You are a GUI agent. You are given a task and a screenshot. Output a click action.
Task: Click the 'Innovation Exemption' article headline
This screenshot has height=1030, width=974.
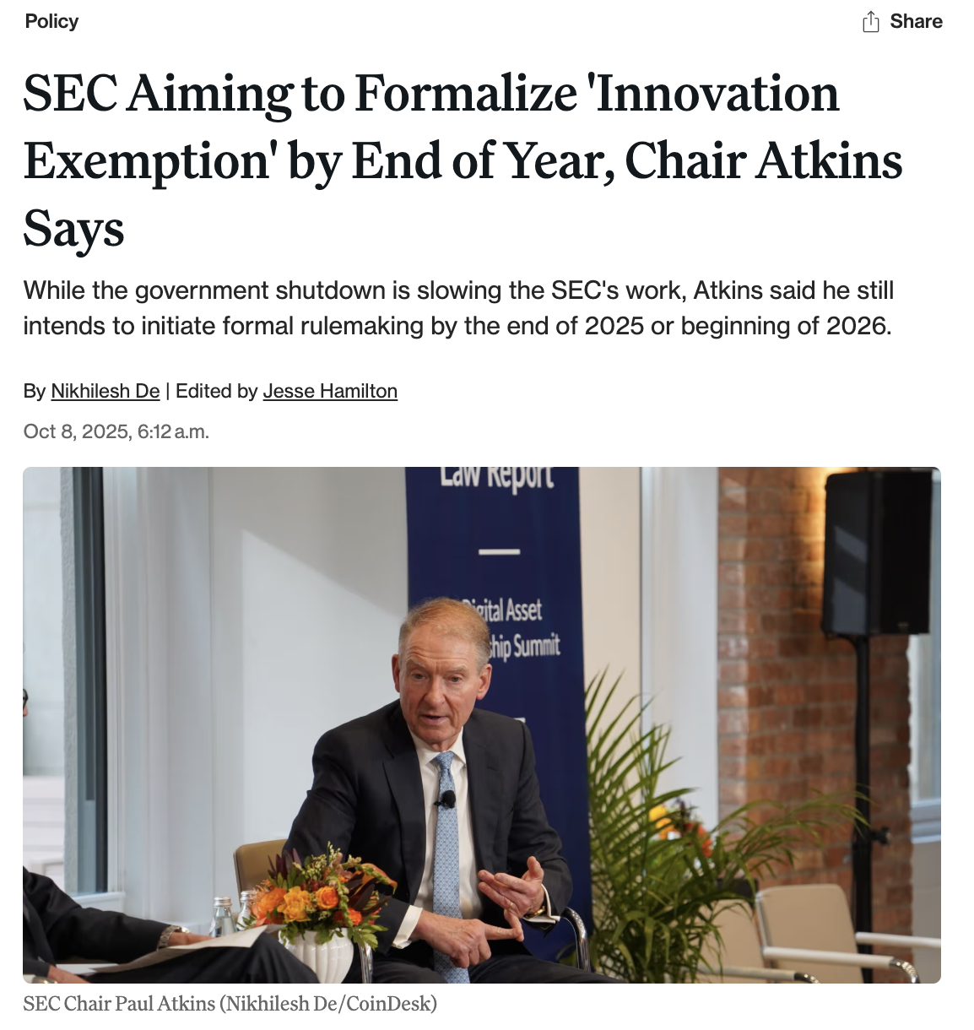[x=463, y=160]
